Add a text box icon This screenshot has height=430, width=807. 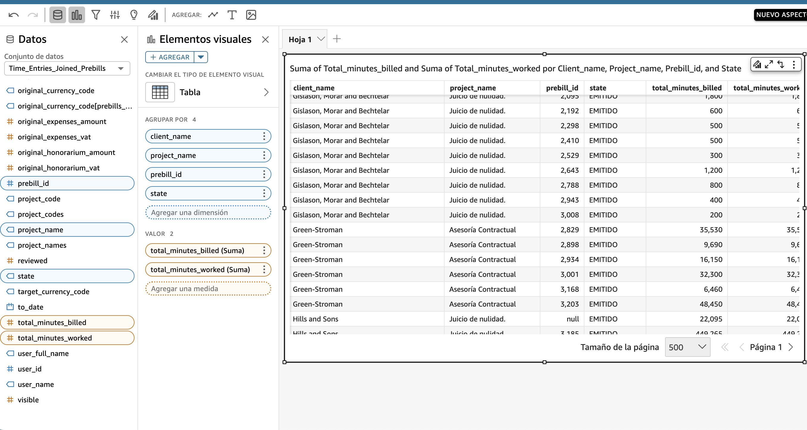click(x=232, y=15)
